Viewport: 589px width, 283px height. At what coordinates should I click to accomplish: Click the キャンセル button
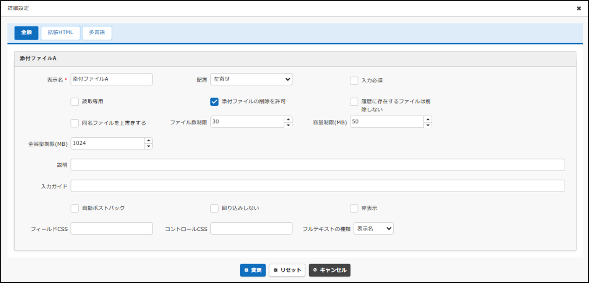tap(329, 270)
